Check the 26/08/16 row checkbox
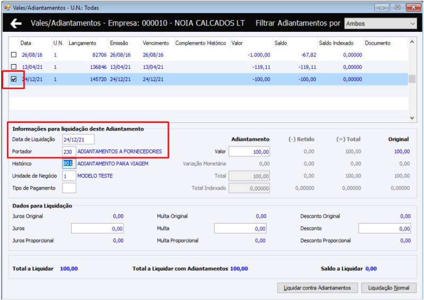This screenshot has width=424, height=300. [x=14, y=55]
